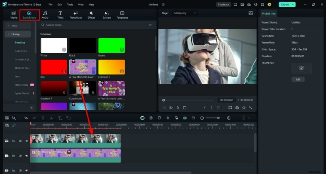
Task: Open the Help menu
Action: click(91, 4)
